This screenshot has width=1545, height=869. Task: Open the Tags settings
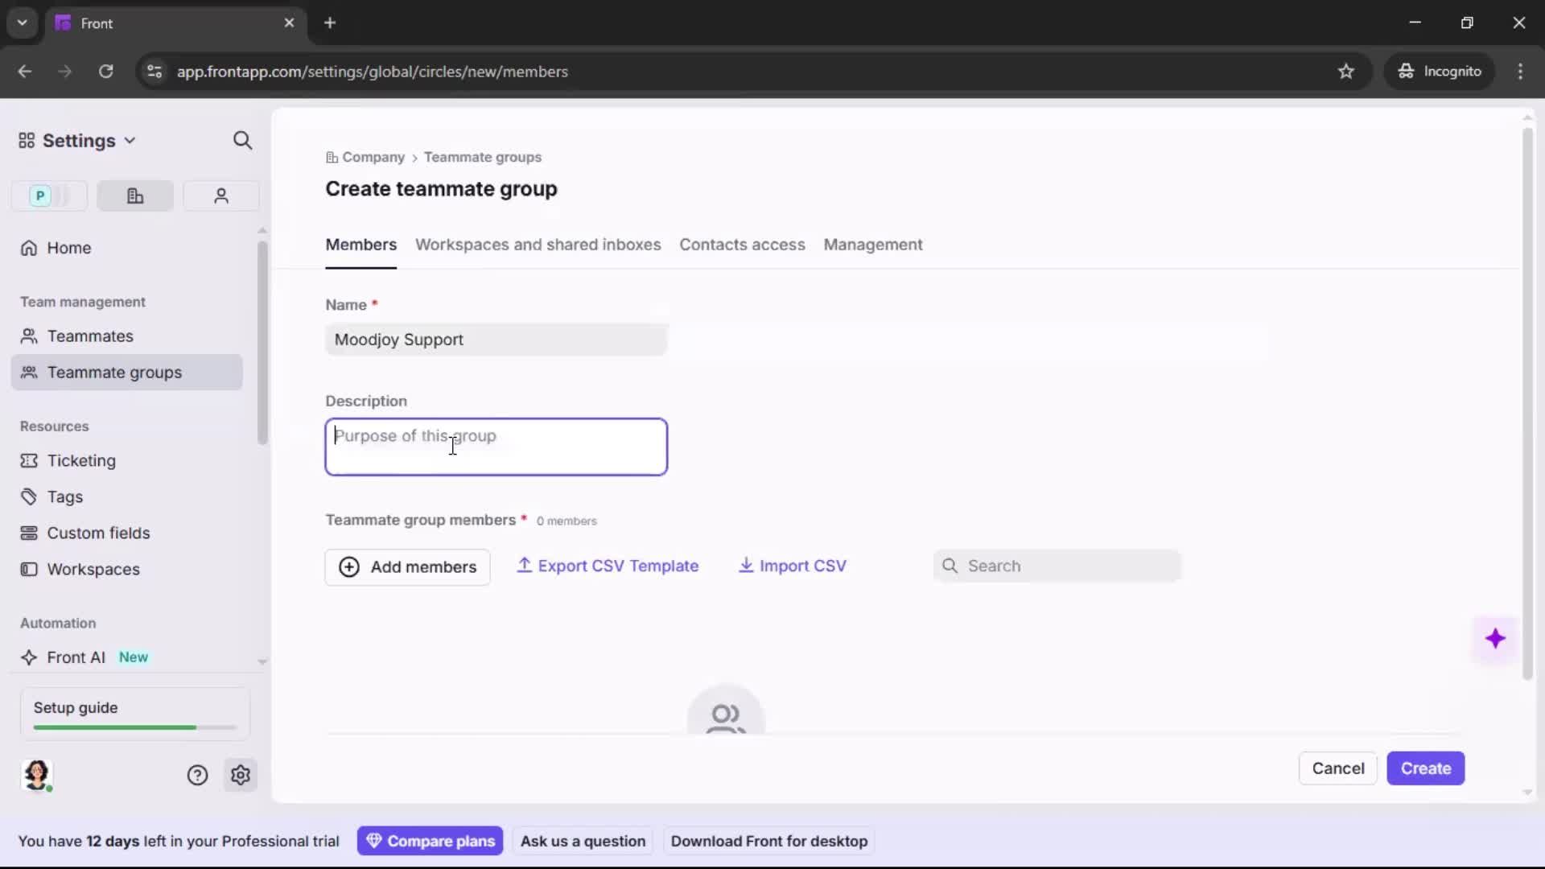pos(65,497)
